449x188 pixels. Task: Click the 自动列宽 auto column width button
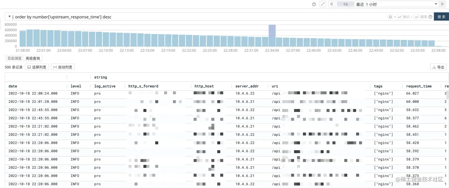click(x=63, y=67)
